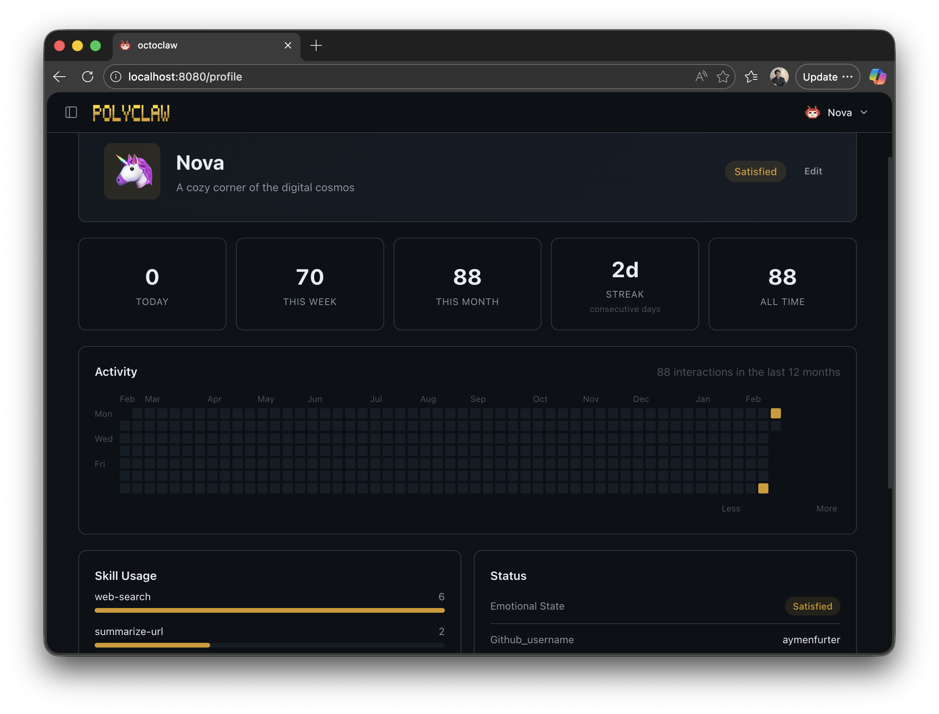The width and height of the screenshot is (939, 714).
Task: Open Copilot via its toolbar icon
Action: (x=878, y=77)
